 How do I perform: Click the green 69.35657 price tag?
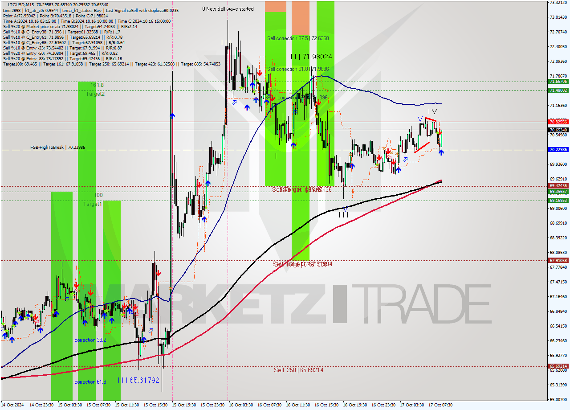tap(558, 192)
